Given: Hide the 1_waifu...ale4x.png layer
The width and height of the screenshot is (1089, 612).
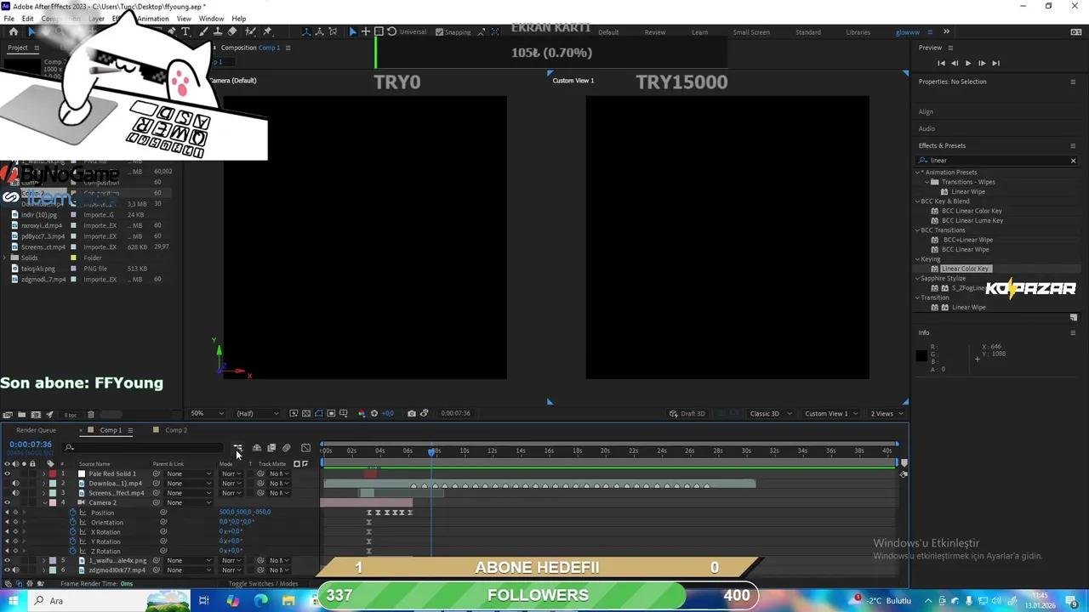Looking at the screenshot, I should [7, 560].
